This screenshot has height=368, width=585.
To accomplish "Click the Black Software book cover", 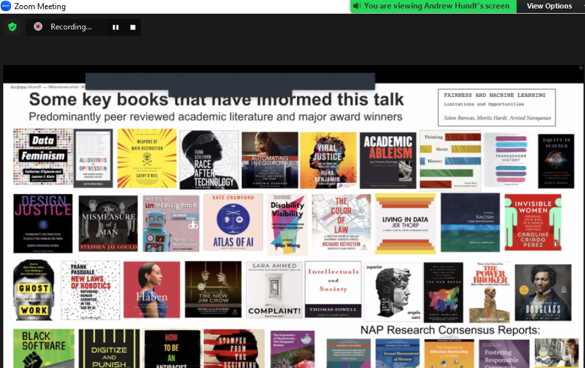I will pos(44,348).
